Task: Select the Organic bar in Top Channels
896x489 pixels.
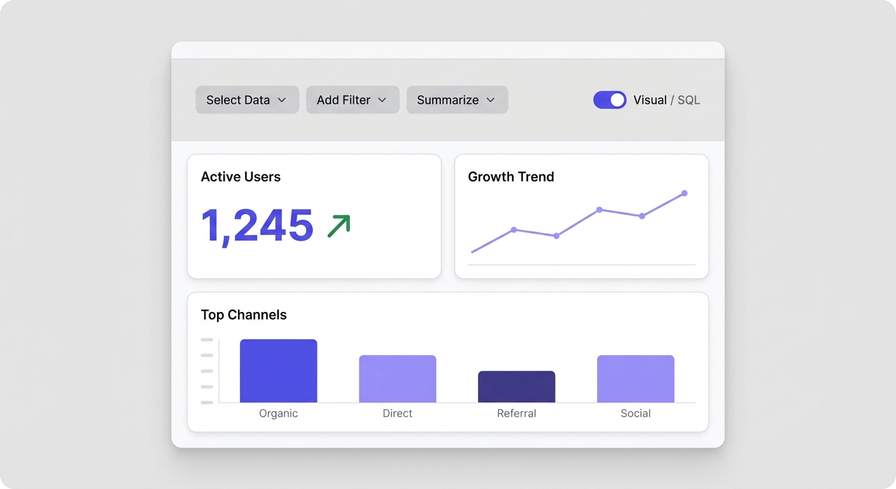Action: click(278, 370)
